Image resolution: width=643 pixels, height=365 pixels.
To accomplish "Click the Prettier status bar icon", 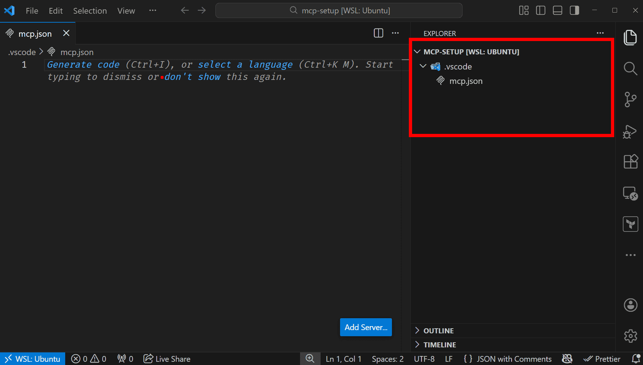I will pos(602,359).
